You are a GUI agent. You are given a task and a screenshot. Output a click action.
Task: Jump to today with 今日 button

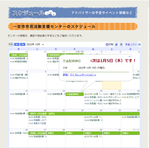11,44
